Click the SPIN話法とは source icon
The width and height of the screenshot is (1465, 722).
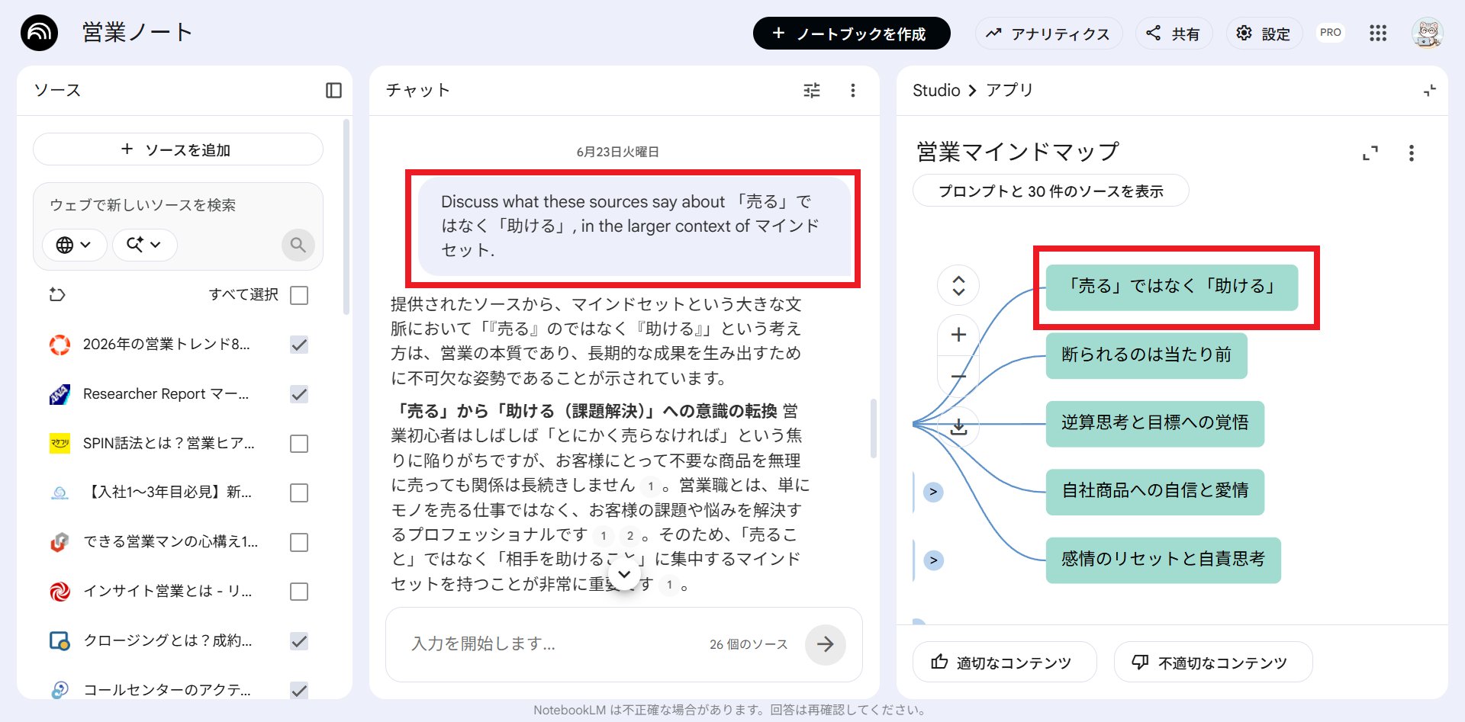click(x=60, y=443)
